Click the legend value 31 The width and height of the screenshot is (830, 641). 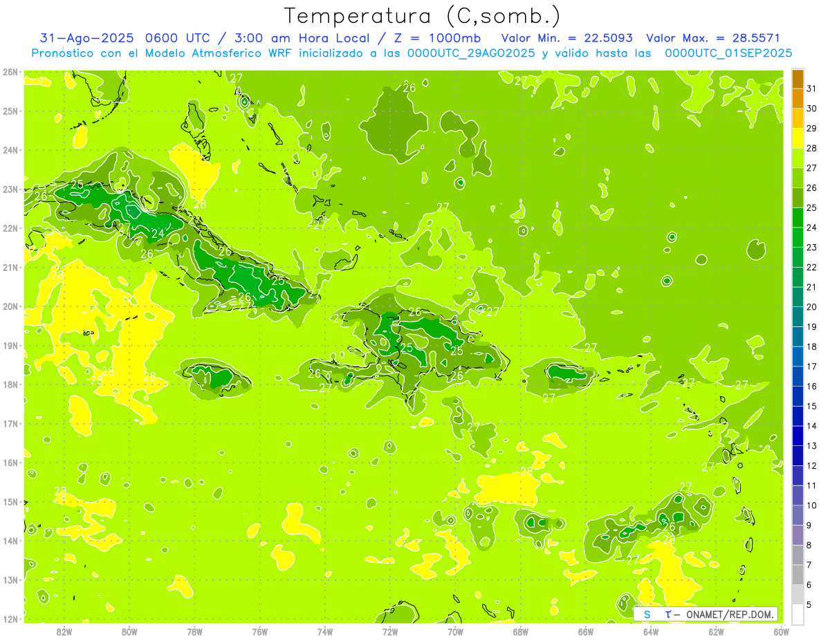[811, 89]
